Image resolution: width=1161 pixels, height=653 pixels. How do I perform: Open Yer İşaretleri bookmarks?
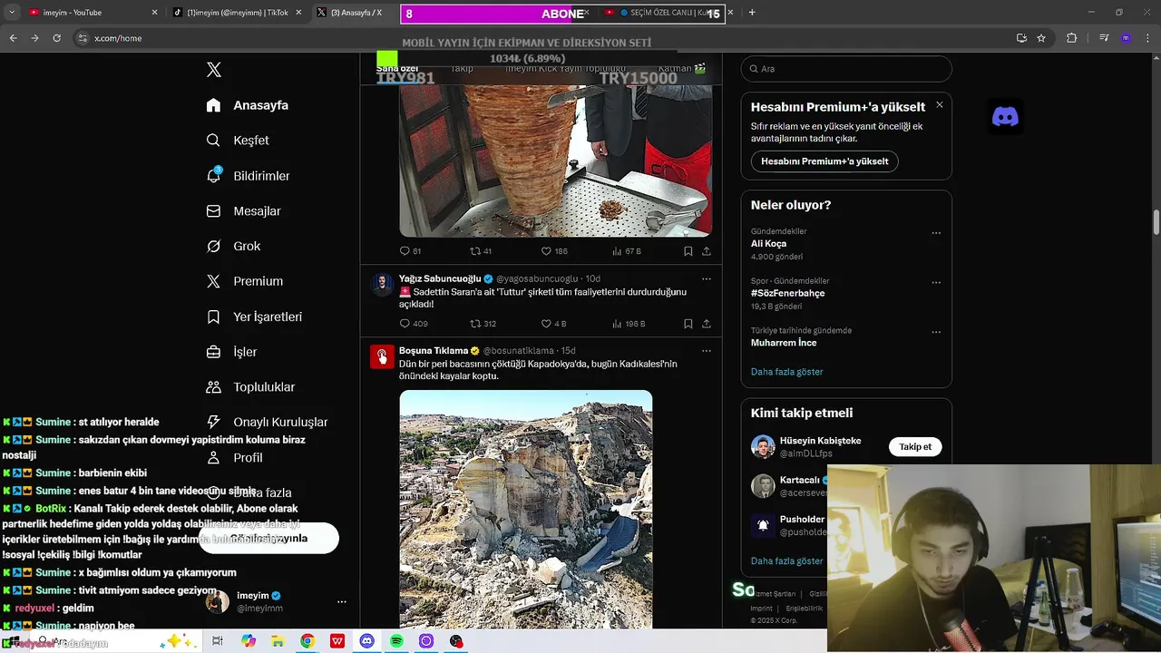coord(254,317)
